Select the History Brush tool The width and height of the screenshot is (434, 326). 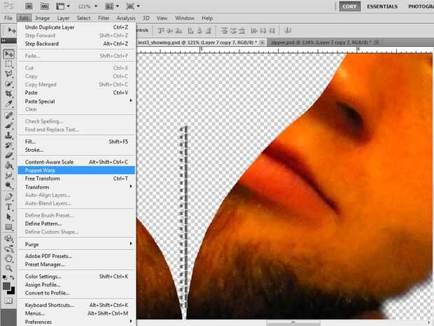point(8,146)
